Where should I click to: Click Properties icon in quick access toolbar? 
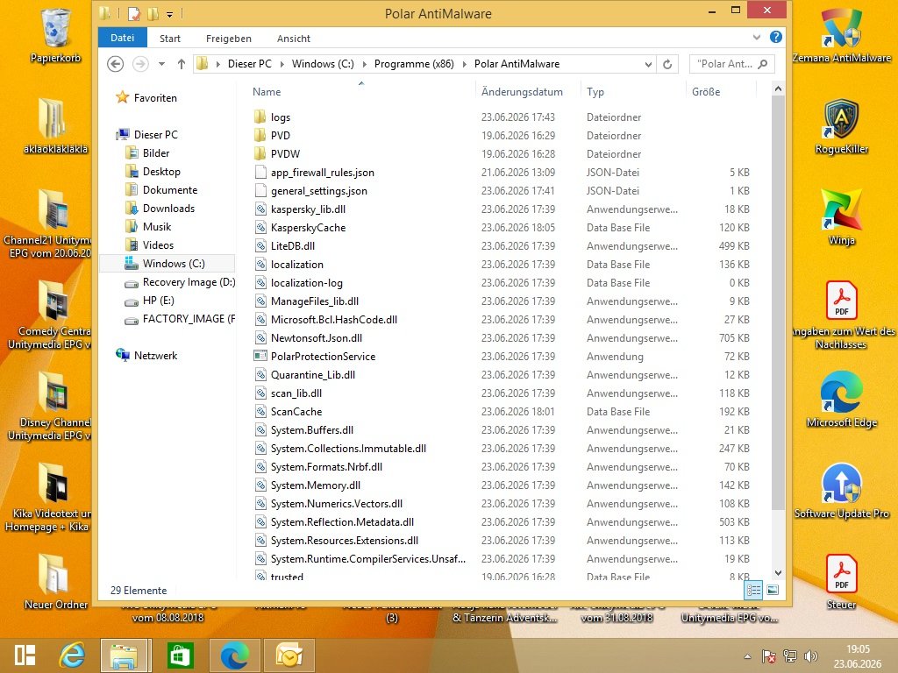[x=134, y=13]
